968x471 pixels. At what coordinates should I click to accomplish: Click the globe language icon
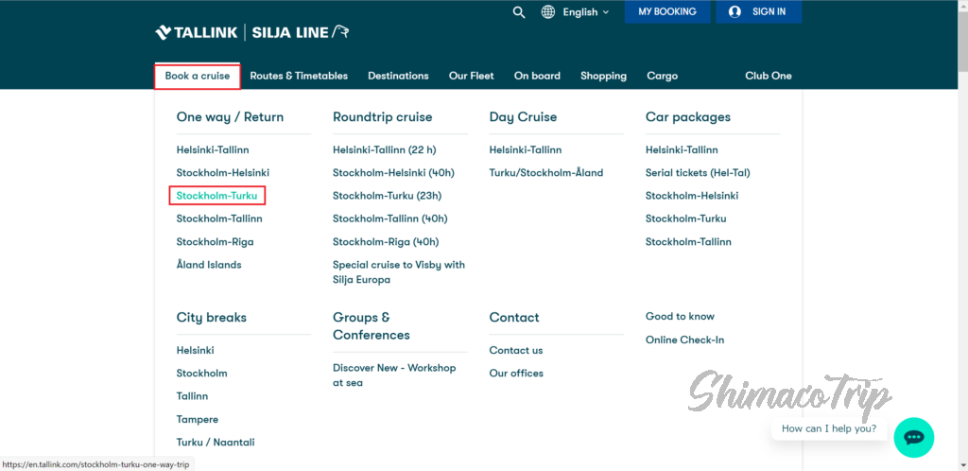coord(548,12)
